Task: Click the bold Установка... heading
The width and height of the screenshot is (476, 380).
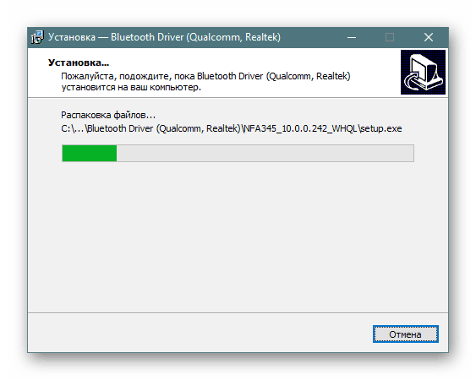Action: pyautogui.click(x=79, y=62)
